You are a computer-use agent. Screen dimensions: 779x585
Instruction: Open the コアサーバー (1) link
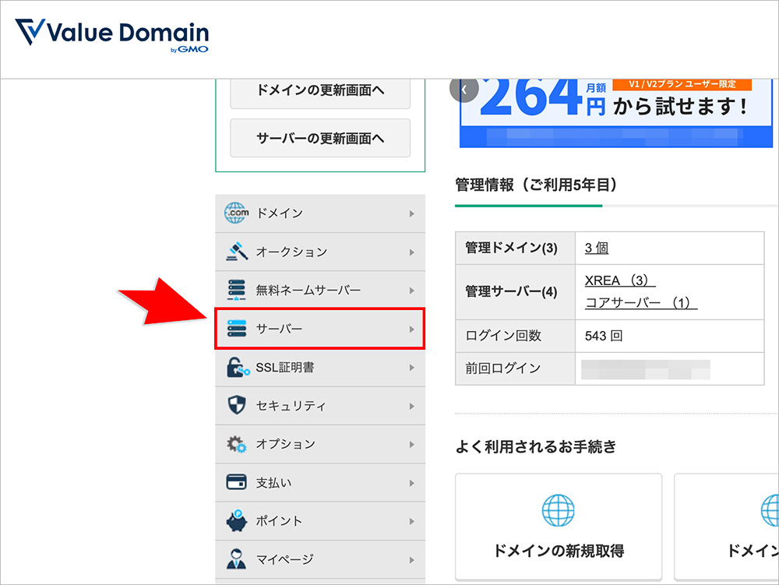point(641,302)
